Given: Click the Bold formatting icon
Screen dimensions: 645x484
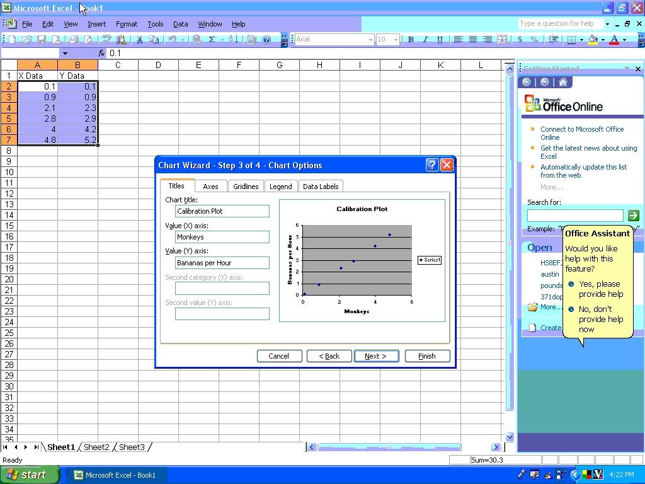Looking at the screenshot, I should point(411,39).
